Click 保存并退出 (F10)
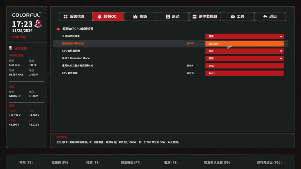Screen dimensions: 301x169 pyautogui.click(x=269, y=162)
